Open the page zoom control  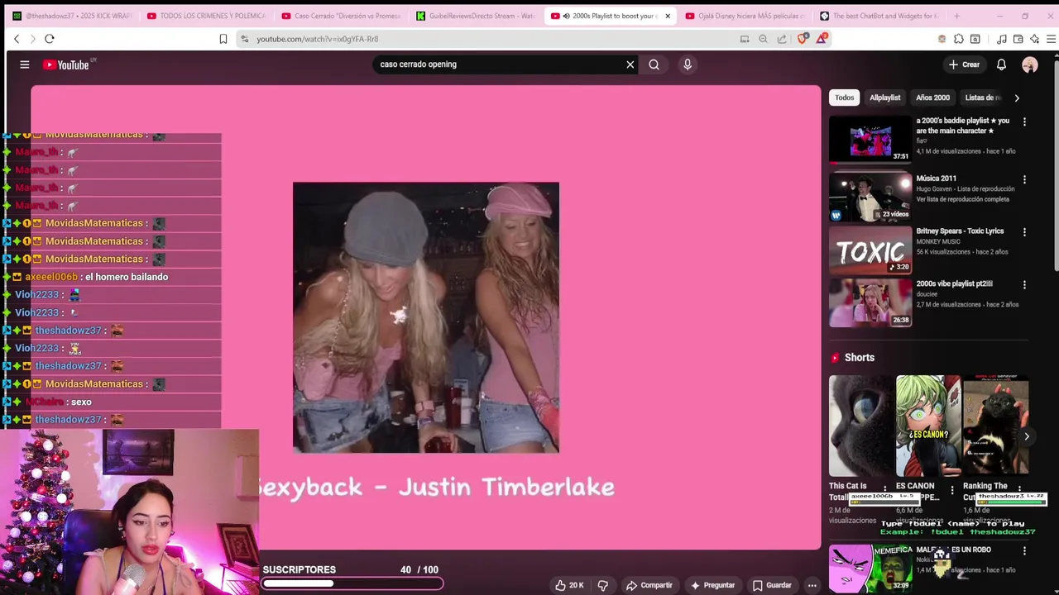(763, 39)
